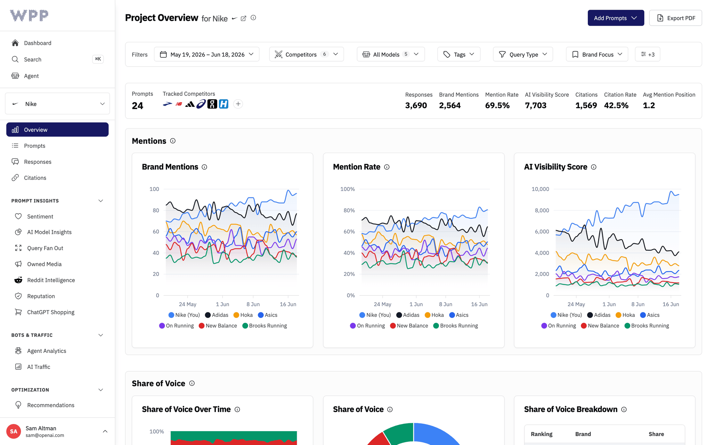This screenshot has width=712, height=445.
Task: Click the Reddit Intelligence icon
Action: [x=18, y=280]
